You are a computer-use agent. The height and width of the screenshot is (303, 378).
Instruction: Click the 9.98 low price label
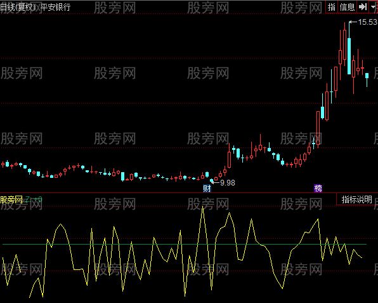227,183
